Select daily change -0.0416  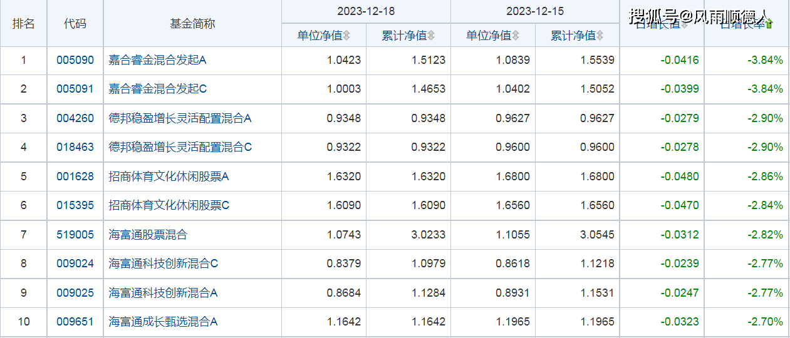point(680,60)
